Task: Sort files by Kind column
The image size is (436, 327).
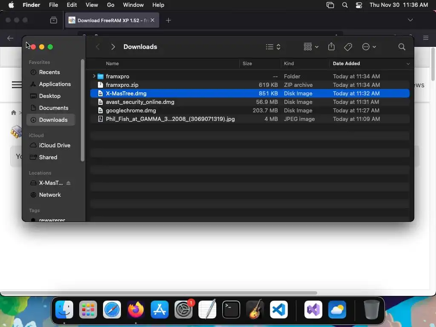Action: point(289,63)
